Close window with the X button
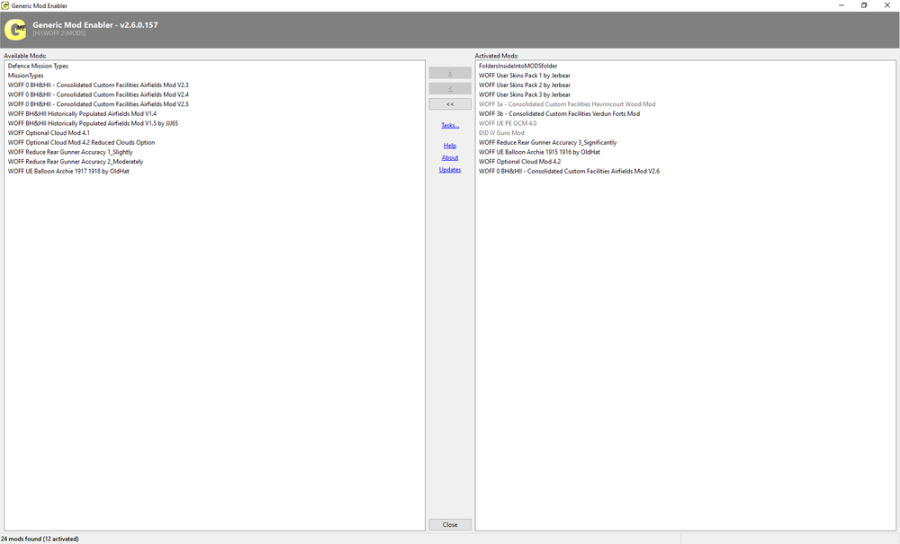Viewport: 900px width, 544px height. pos(886,5)
